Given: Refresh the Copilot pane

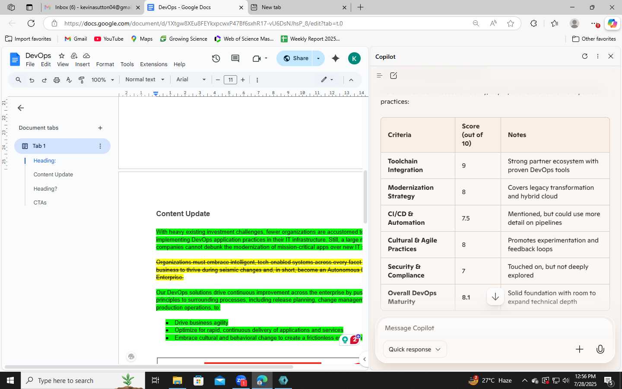Looking at the screenshot, I should click(585, 57).
